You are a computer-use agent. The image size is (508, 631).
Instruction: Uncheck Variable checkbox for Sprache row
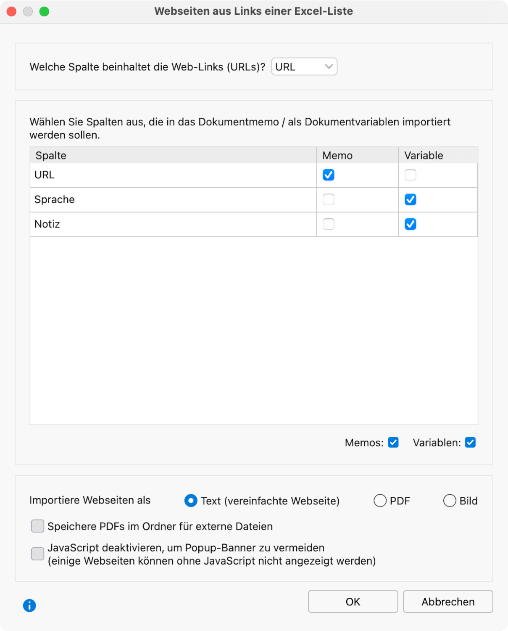coord(411,199)
